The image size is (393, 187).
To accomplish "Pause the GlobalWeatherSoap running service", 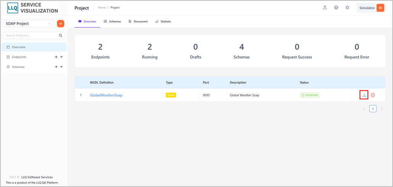I will [373, 95].
